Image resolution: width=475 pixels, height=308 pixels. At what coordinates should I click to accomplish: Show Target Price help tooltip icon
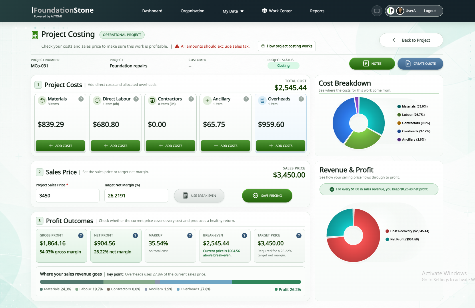(x=299, y=236)
